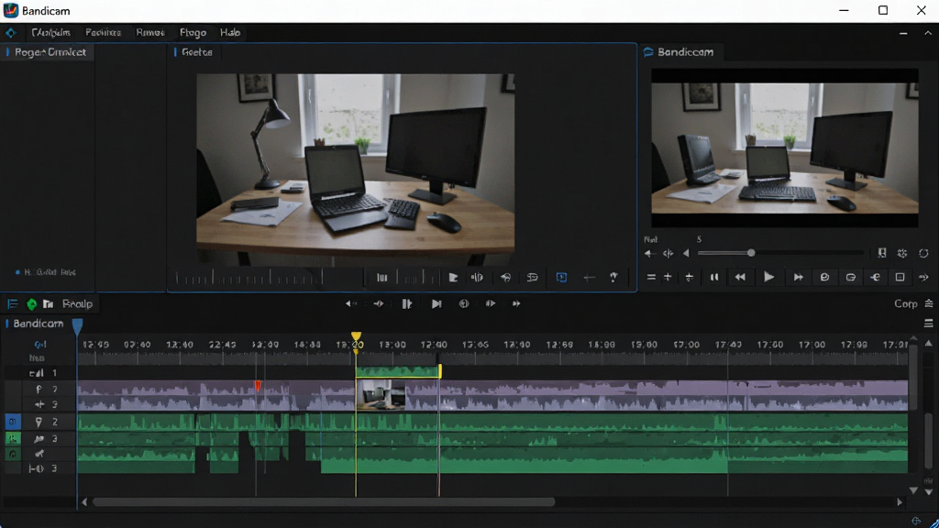Click the 'Fraoip' button in timeline header
The width and height of the screenshot is (939, 528).
[77, 304]
